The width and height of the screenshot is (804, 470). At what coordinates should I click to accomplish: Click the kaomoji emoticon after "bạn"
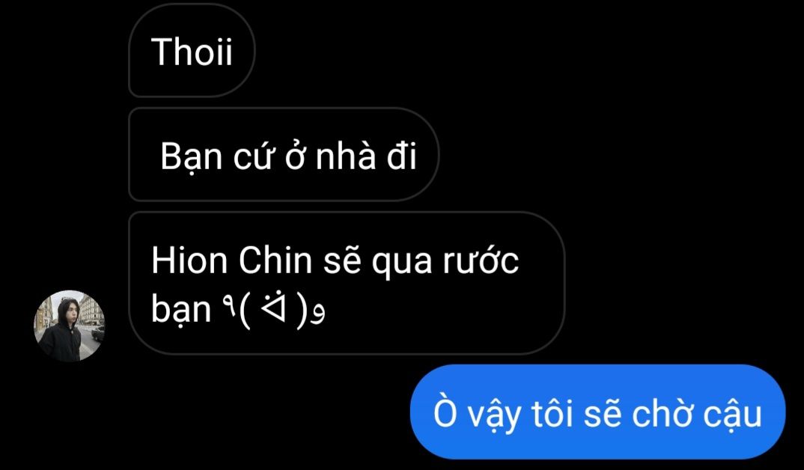[x=274, y=310]
